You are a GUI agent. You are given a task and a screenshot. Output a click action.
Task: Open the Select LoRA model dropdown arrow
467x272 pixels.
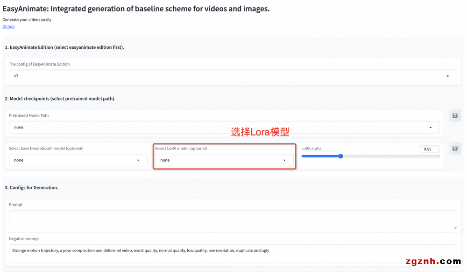[x=284, y=160]
